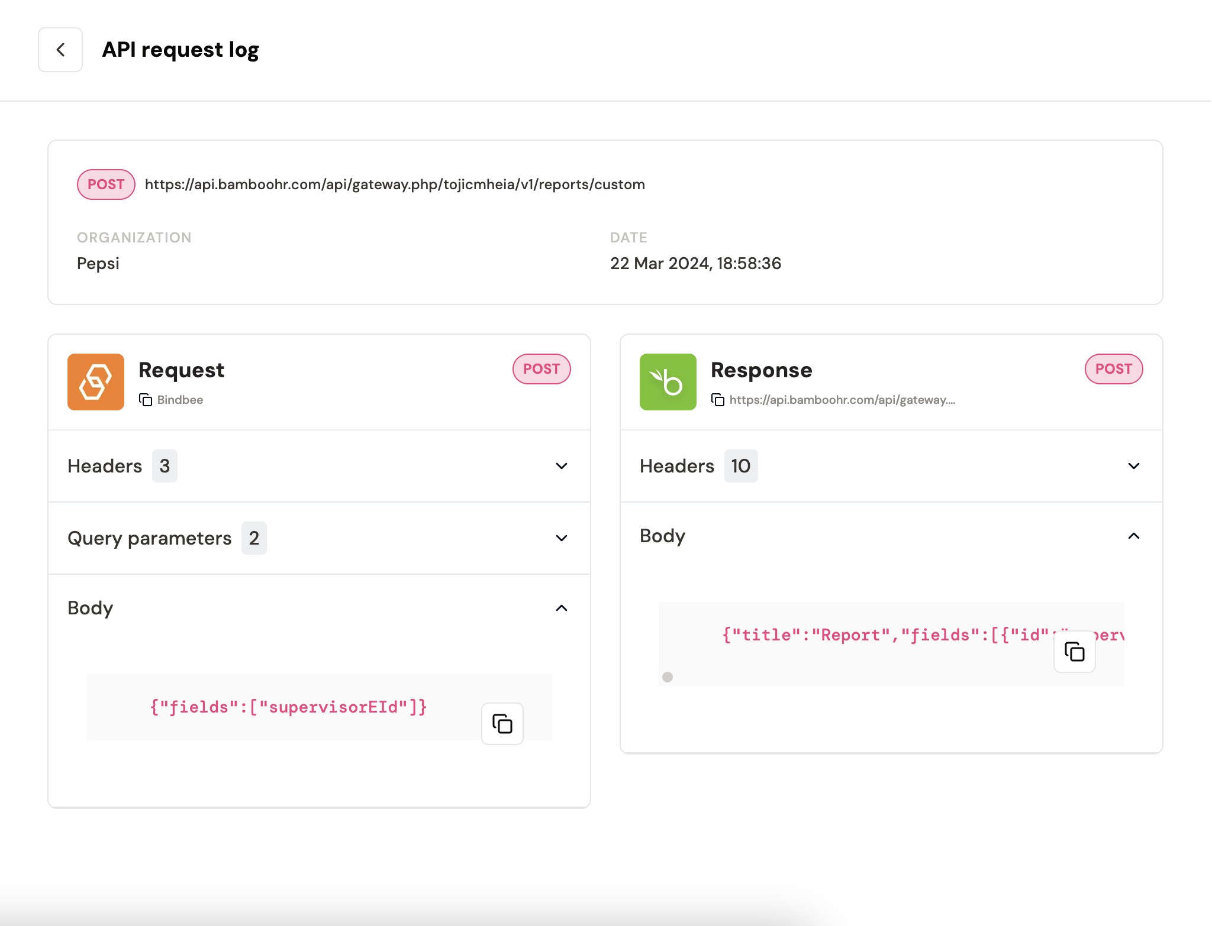The height and width of the screenshot is (926, 1212).
Task: Click the BambooHR green logo icon
Action: pos(668,382)
